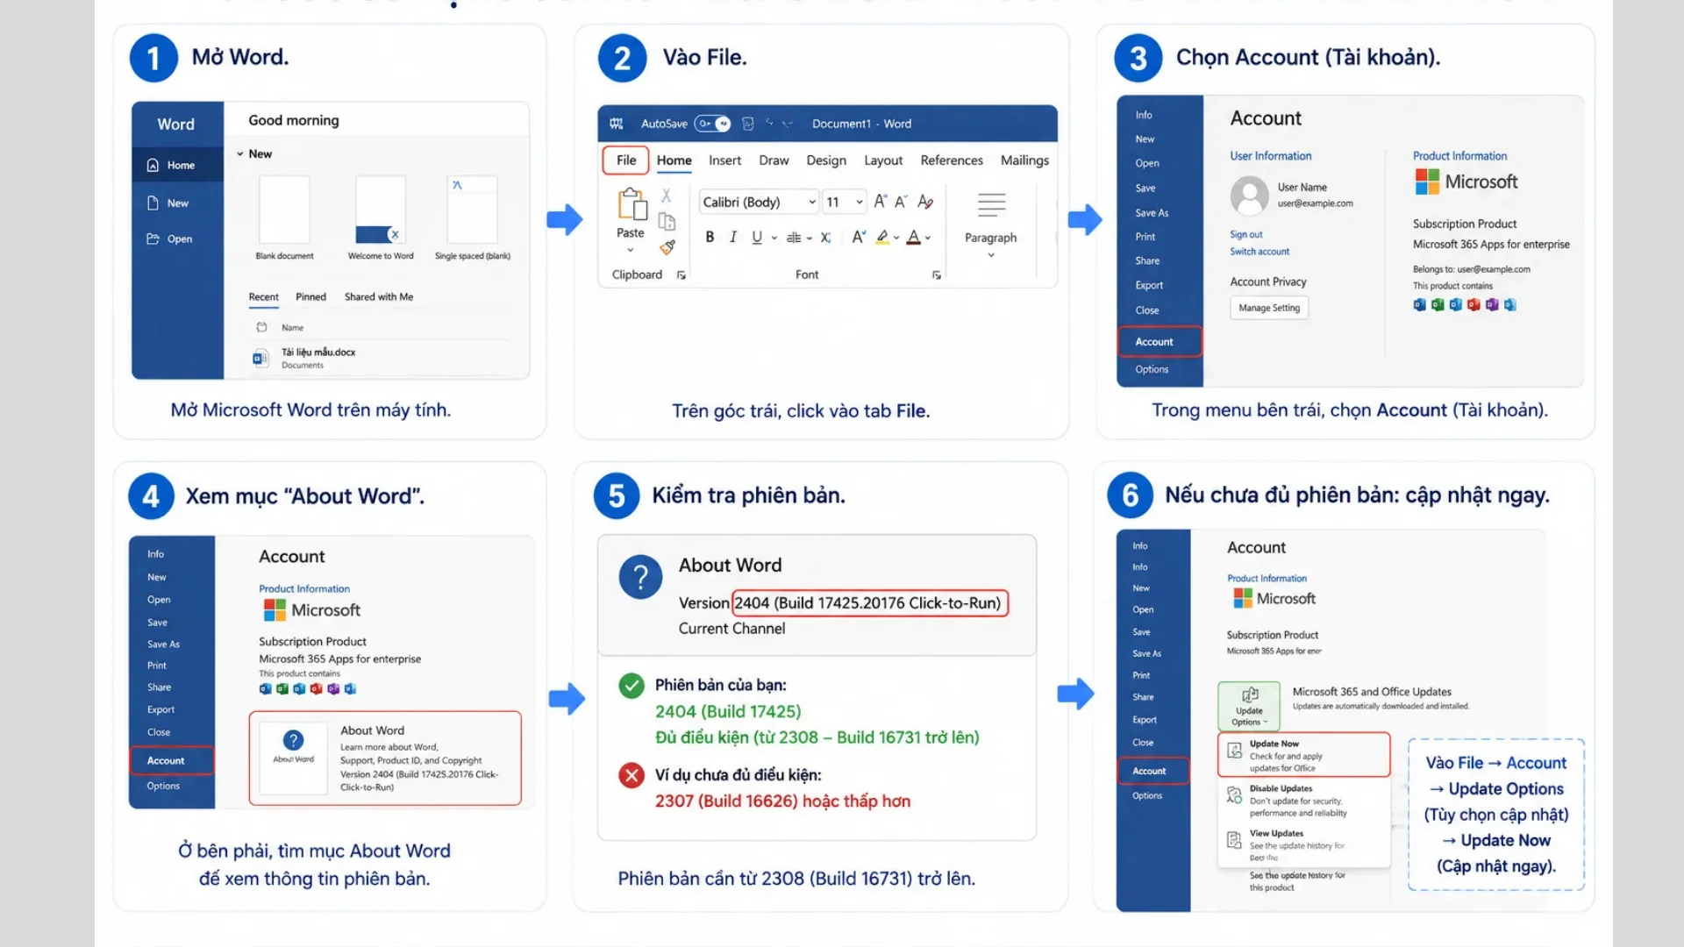
Task: Open the File tab
Action: point(626,160)
